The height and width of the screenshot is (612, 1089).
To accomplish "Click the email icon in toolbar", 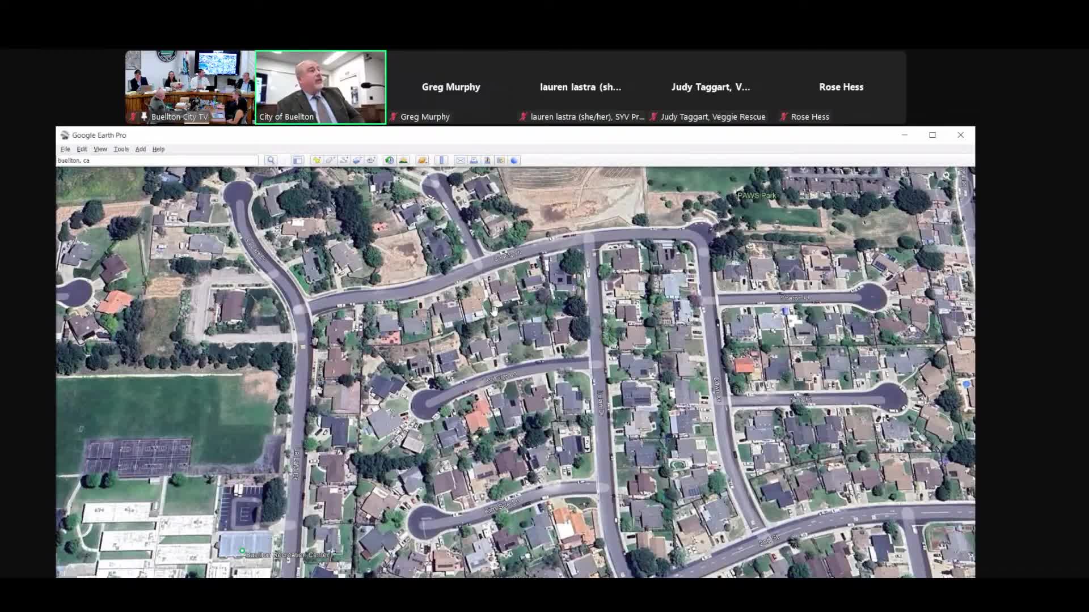I will point(460,160).
